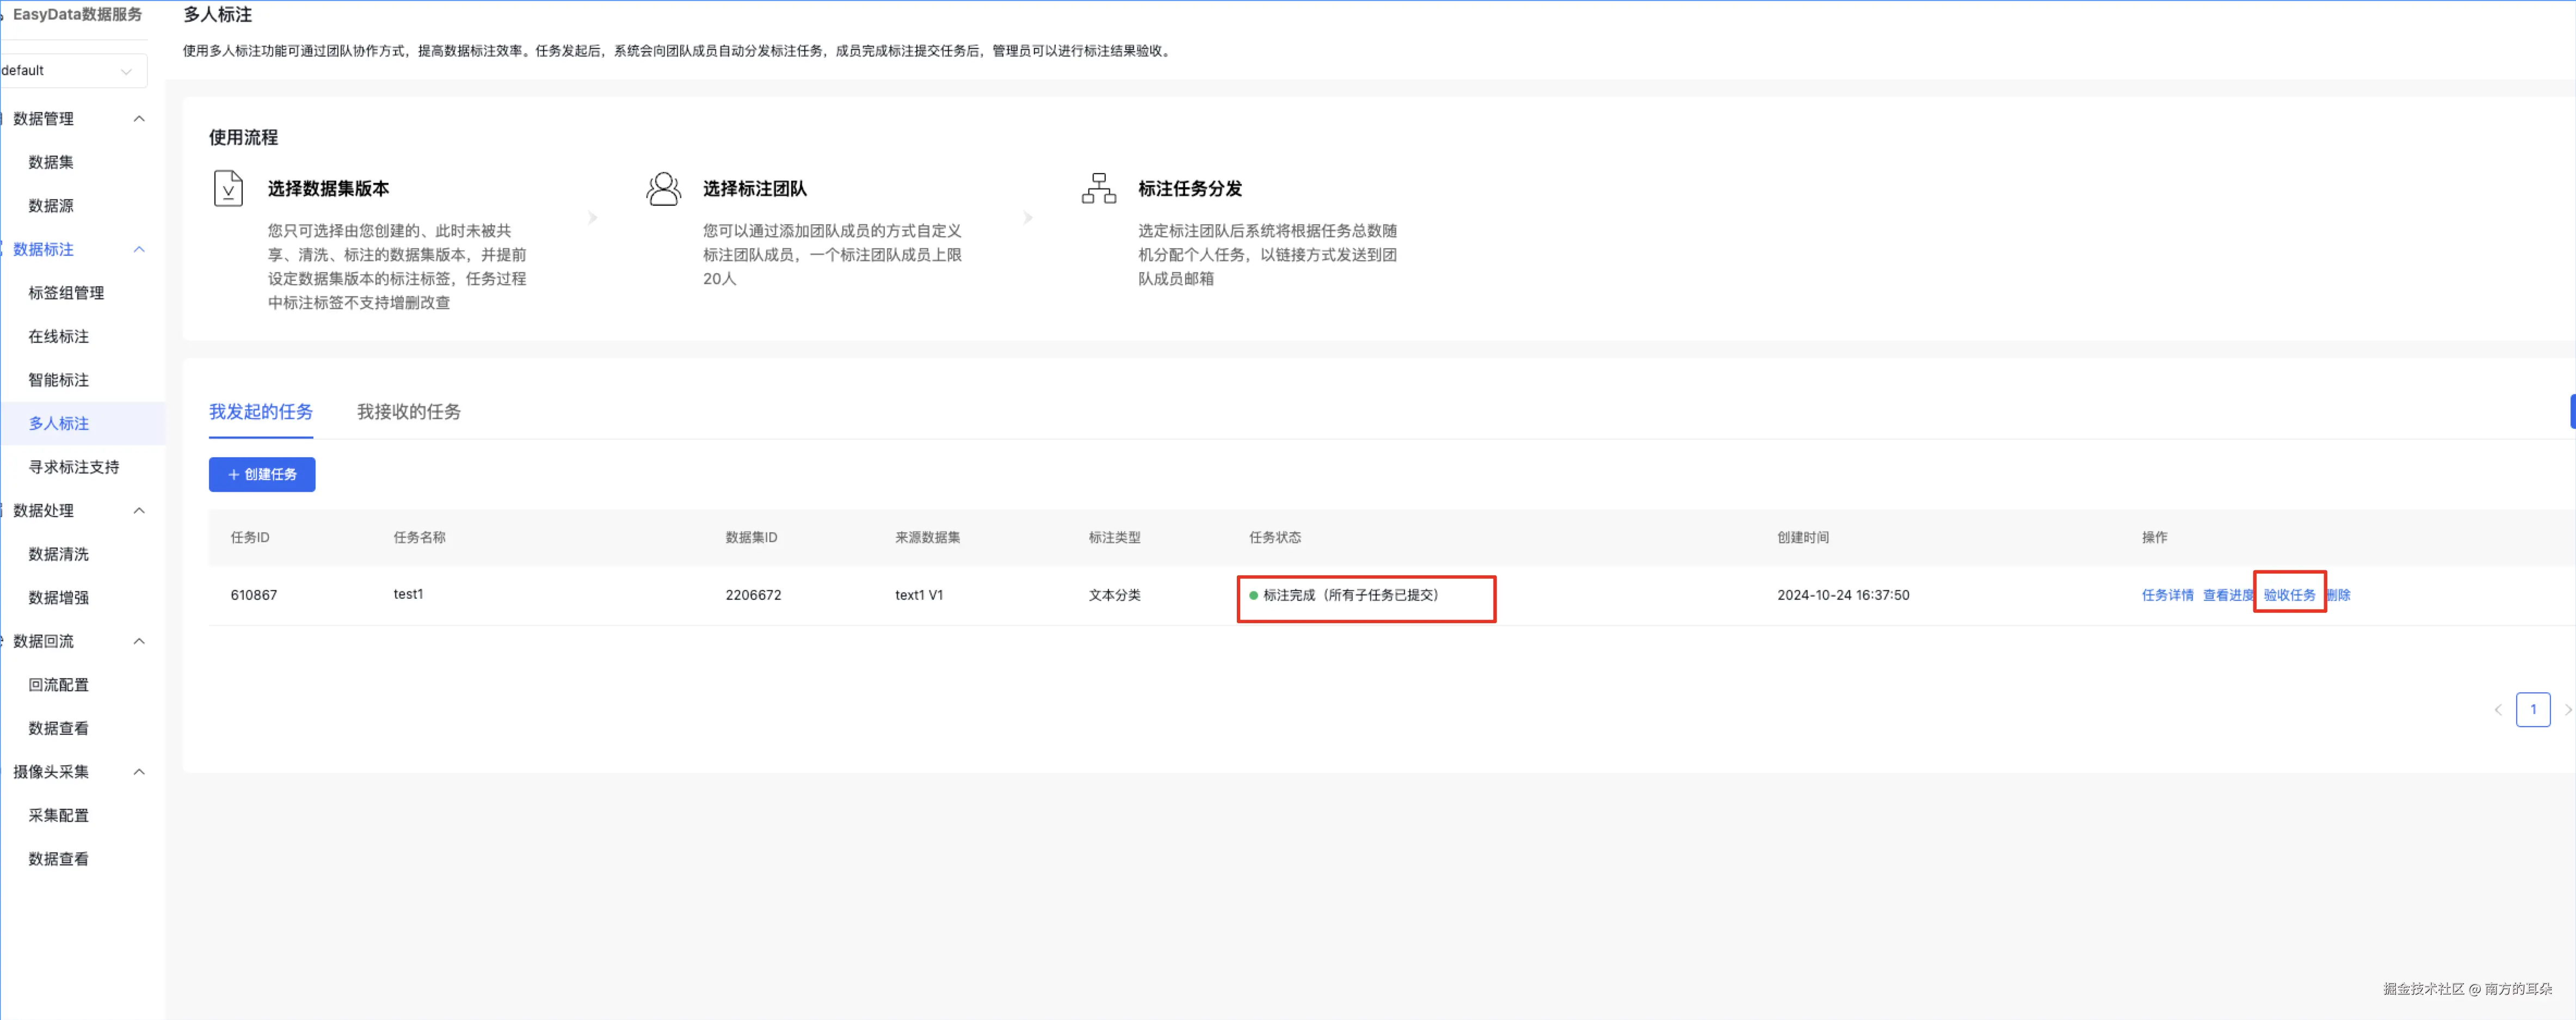Click the annotation team people icon
The width and height of the screenshot is (2576, 1020).
tap(663, 188)
